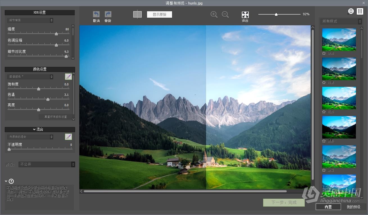Toggle the split-view preview icon
368x215 pixels.
click(137, 14)
